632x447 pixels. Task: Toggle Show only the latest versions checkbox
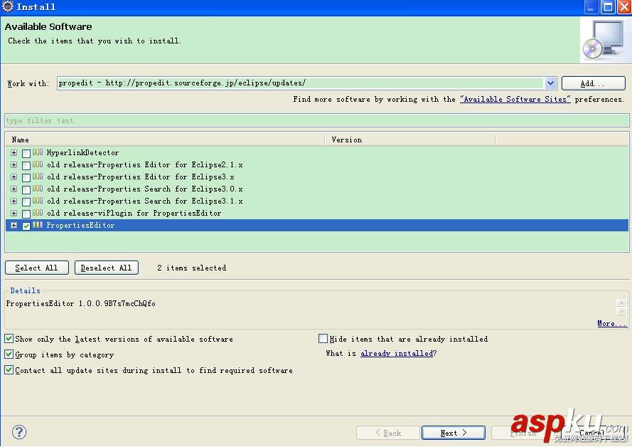tap(9, 339)
